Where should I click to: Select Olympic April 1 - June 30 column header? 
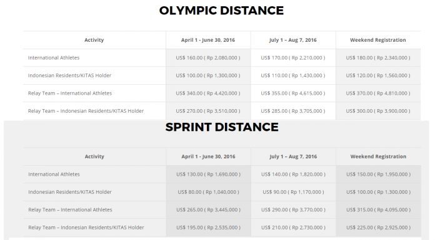tap(208, 40)
